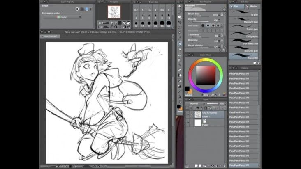Screen dimensions: 301x169
Task: Choose the For effect line sub tool
Action: pyautogui.click(x=243, y=42)
